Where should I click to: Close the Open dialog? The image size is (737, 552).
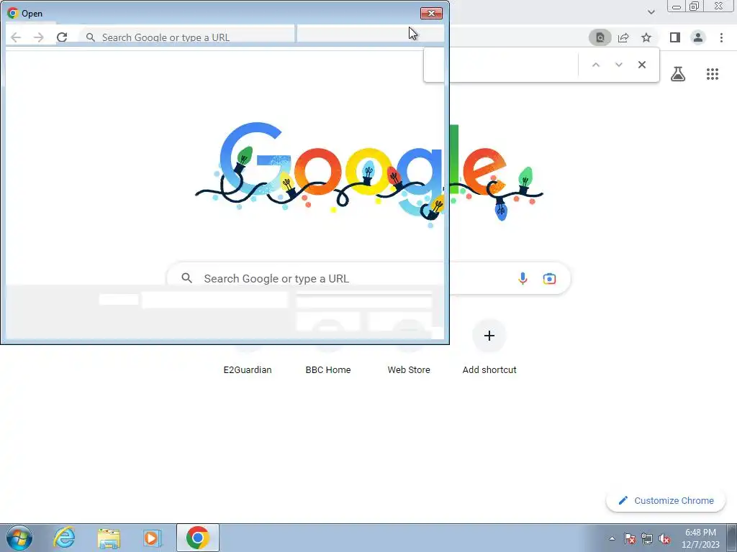point(431,13)
